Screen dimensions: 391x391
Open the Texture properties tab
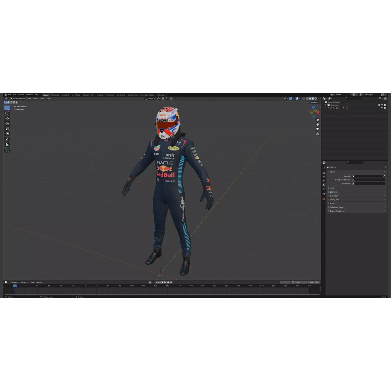[x=324, y=199]
